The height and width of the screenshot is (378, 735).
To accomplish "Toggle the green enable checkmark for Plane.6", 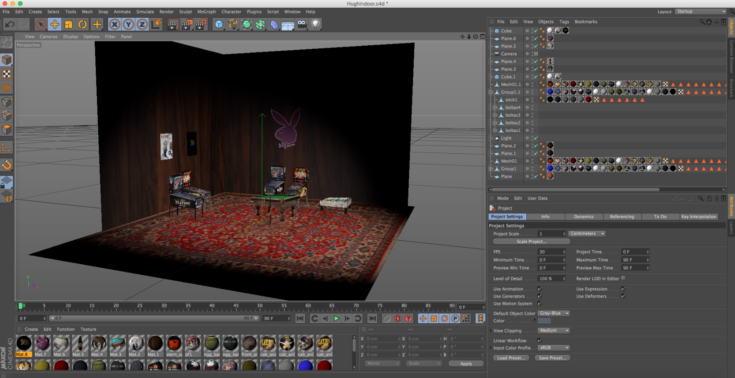I will click(x=536, y=38).
